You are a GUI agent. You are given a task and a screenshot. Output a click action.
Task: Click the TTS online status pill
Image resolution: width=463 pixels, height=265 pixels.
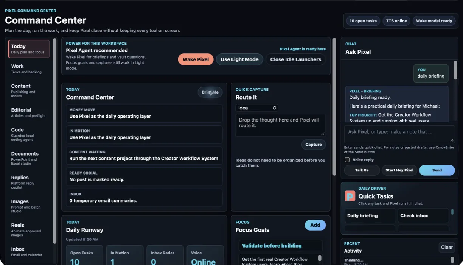pyautogui.click(x=396, y=21)
